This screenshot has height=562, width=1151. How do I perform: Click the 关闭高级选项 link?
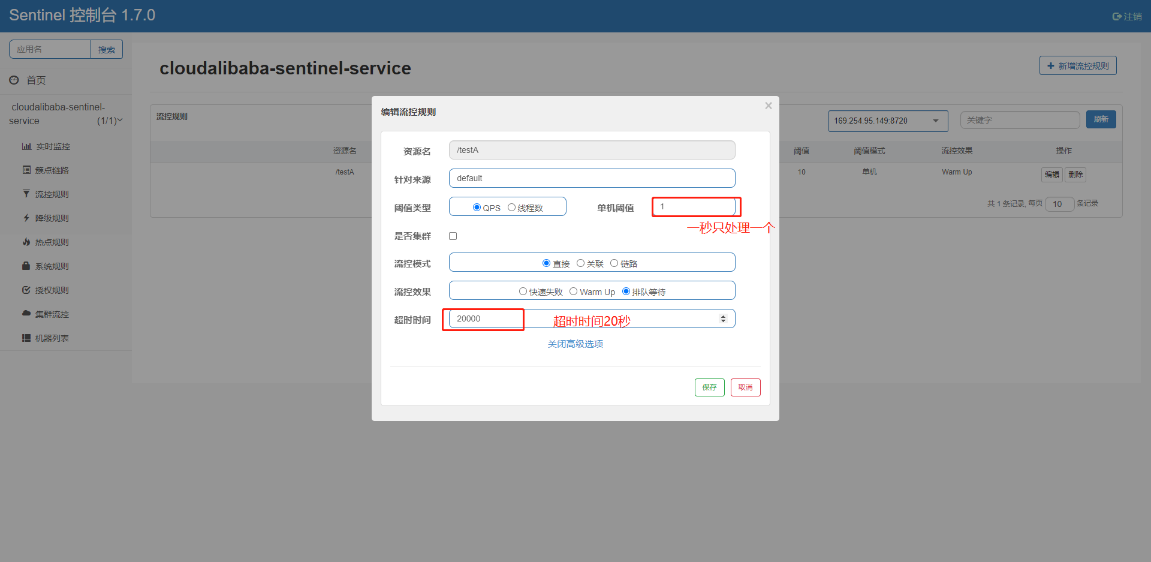click(x=575, y=344)
